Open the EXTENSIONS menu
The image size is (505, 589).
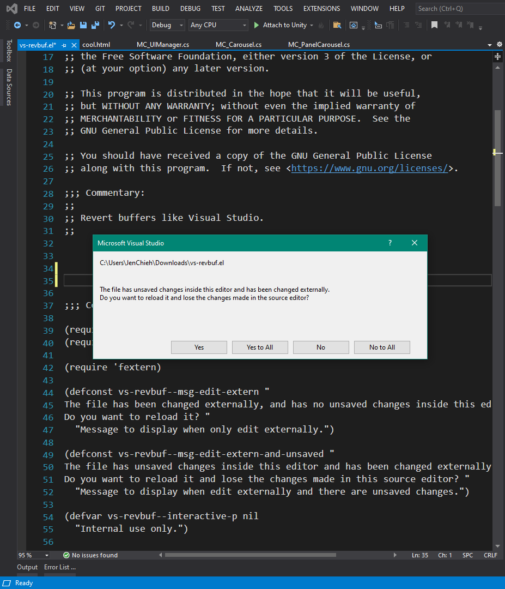pos(321,8)
